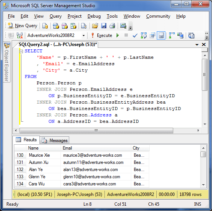Open Analysis Services XMLA Query icon
The image size is (212, 211).
click(73, 26)
